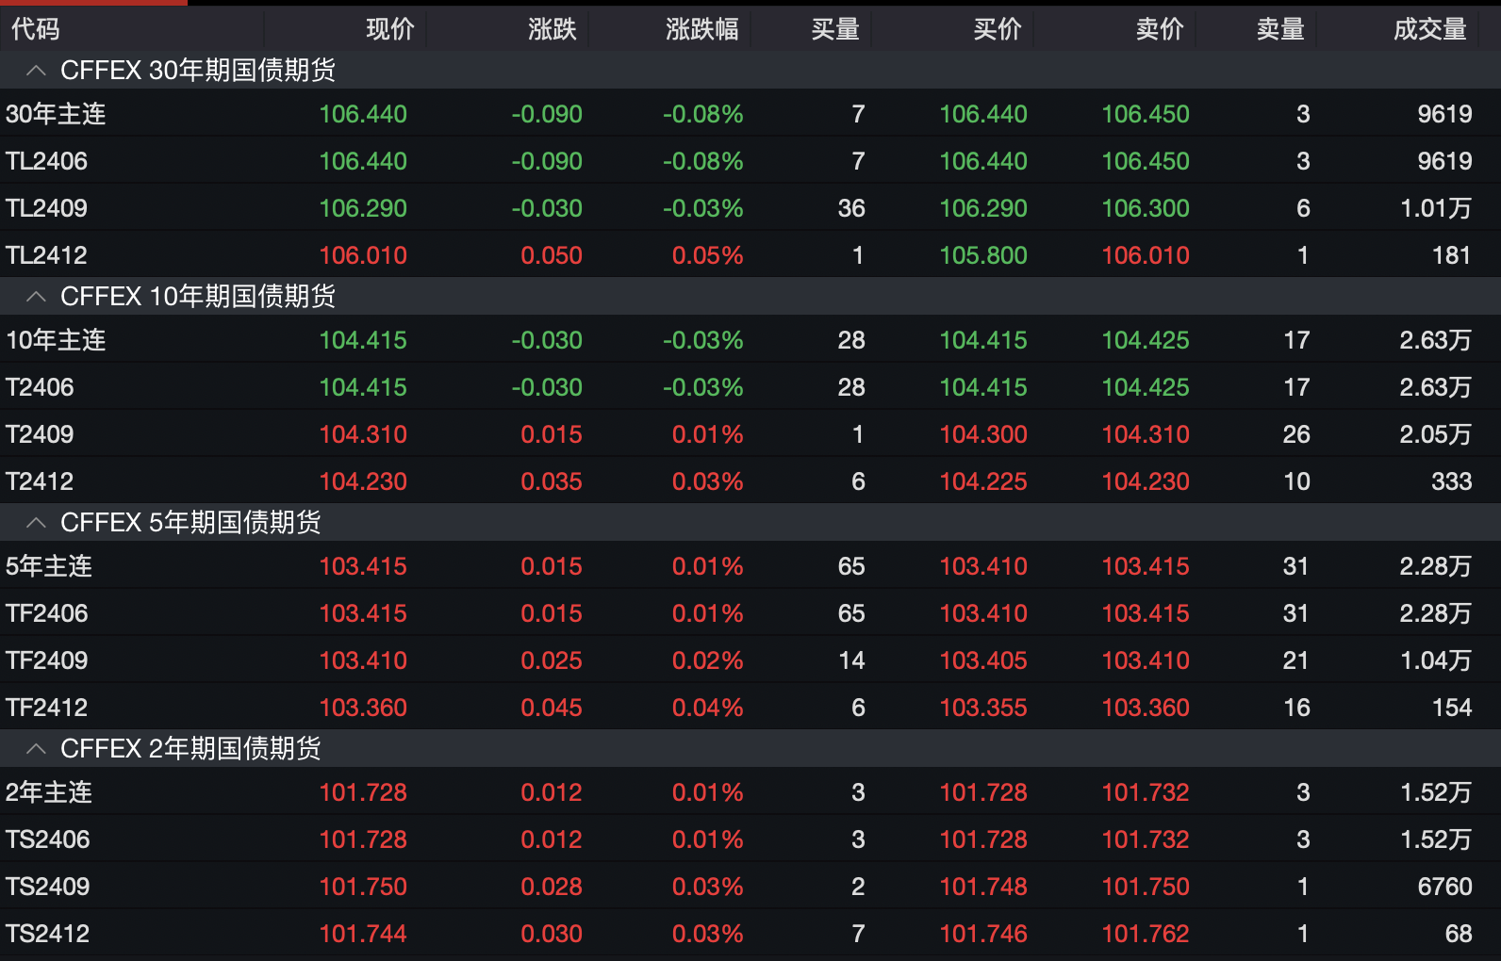Screen dimensions: 1501x961
Task: Collapse the CFFEX 5年期国债期货 group
Action: 37,523
